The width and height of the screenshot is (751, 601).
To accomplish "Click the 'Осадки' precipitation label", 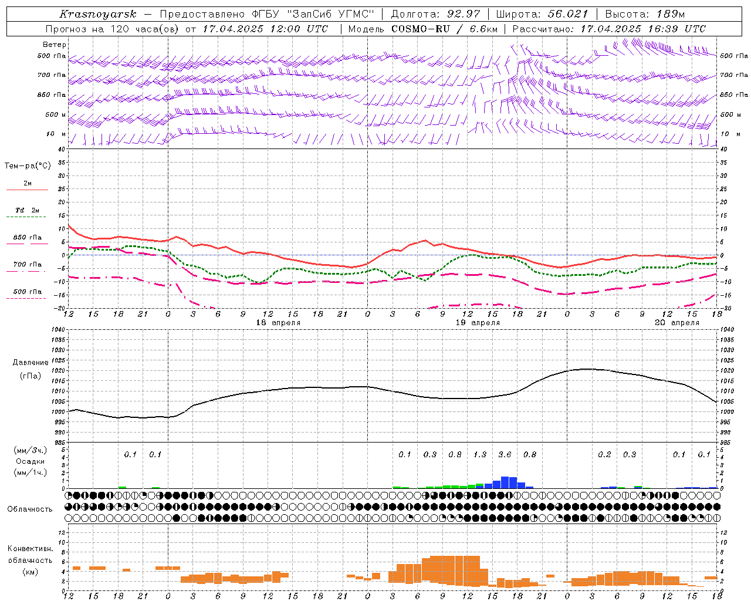I will 31,461.
